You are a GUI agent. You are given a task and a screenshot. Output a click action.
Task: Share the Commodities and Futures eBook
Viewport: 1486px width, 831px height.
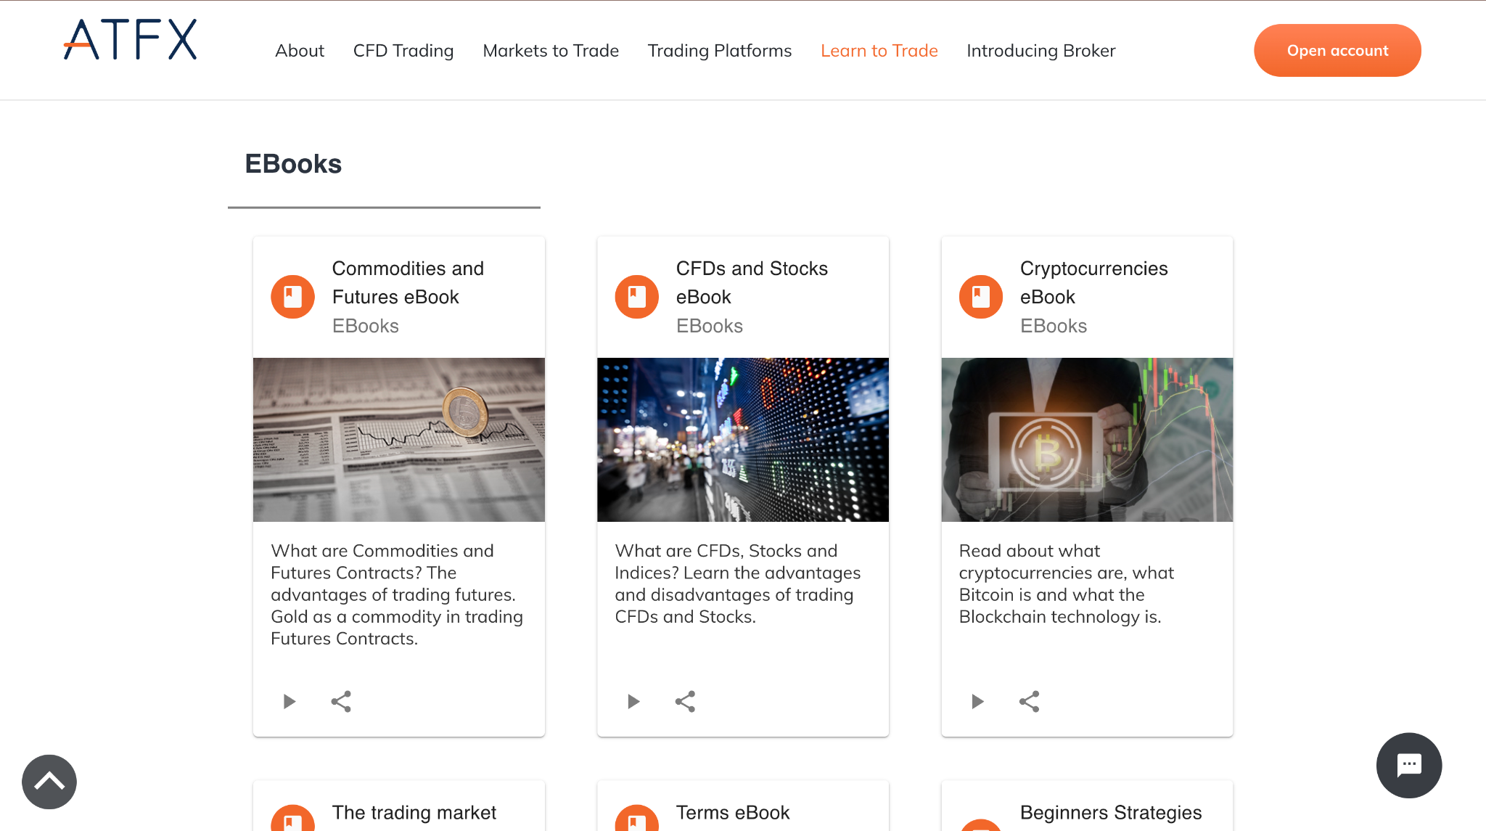[x=341, y=701]
